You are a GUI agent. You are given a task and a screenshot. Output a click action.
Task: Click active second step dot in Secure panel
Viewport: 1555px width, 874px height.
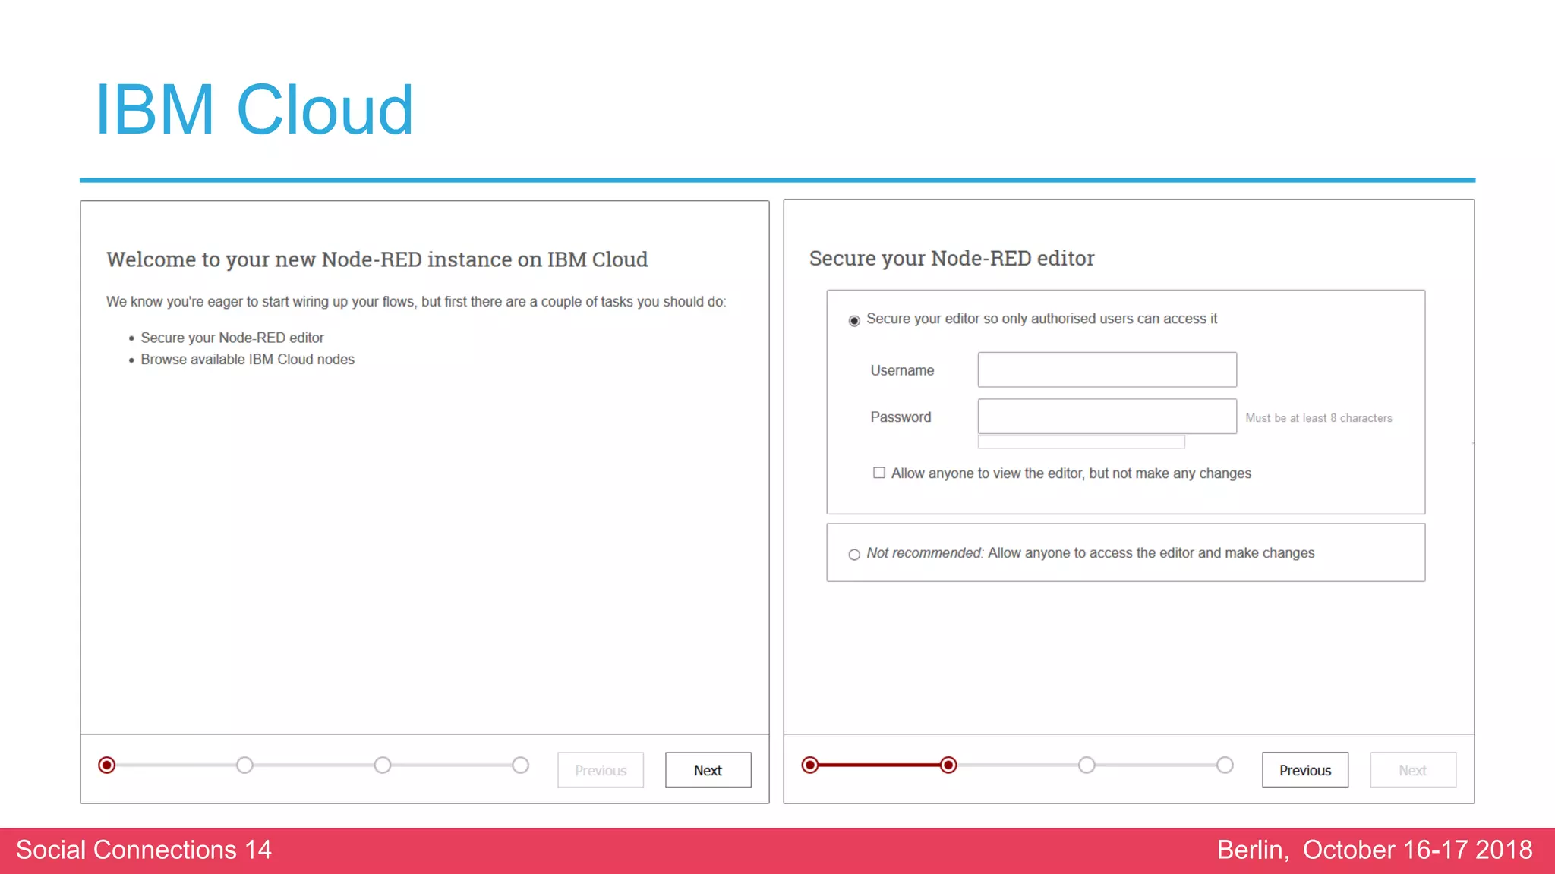pyautogui.click(x=948, y=765)
